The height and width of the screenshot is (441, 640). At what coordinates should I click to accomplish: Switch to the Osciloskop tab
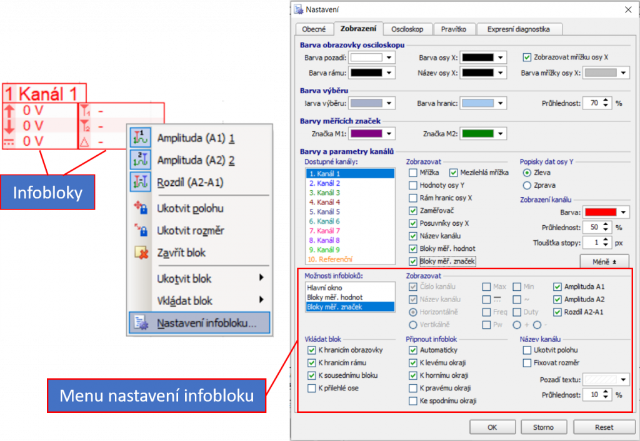[x=407, y=29]
